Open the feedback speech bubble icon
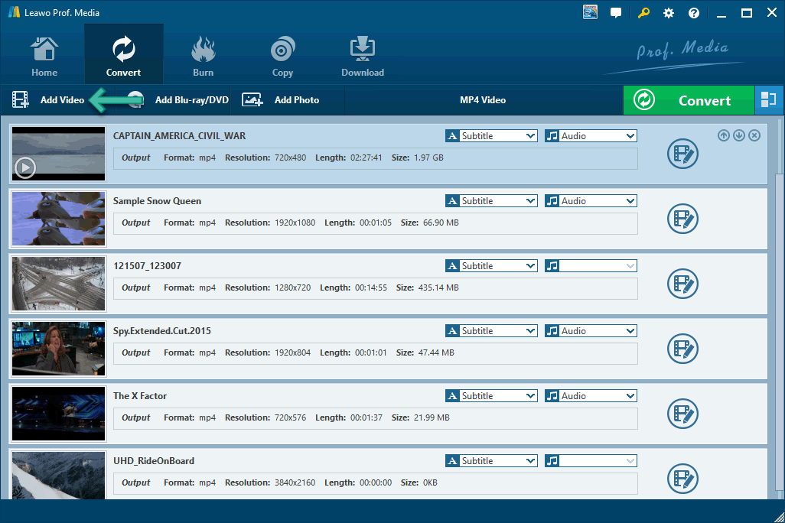 click(x=616, y=13)
